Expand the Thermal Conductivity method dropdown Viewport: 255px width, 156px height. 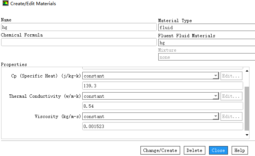(x=215, y=96)
